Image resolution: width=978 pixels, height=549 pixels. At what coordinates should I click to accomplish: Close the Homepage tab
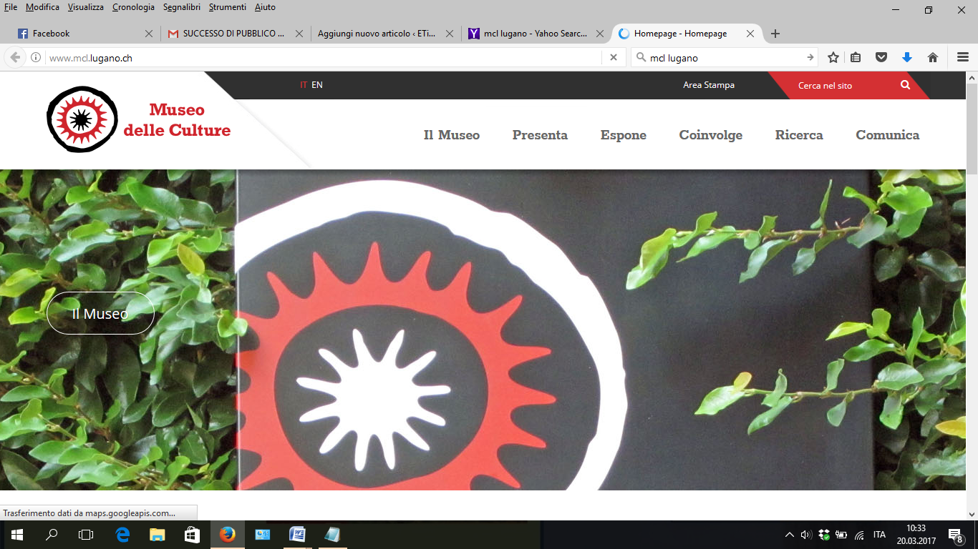tap(750, 34)
